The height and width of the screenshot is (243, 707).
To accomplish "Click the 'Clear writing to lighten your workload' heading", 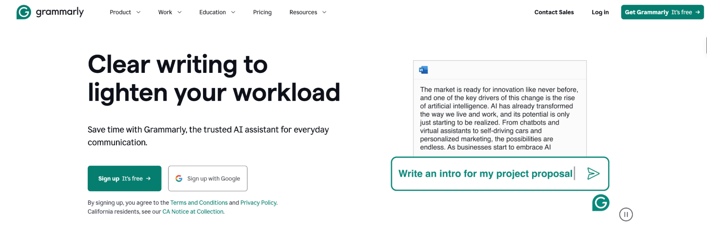I will pyautogui.click(x=214, y=79).
